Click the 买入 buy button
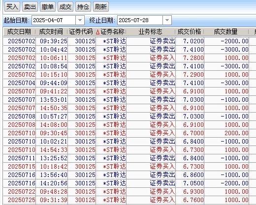256x205 pixels. coord(12,7)
